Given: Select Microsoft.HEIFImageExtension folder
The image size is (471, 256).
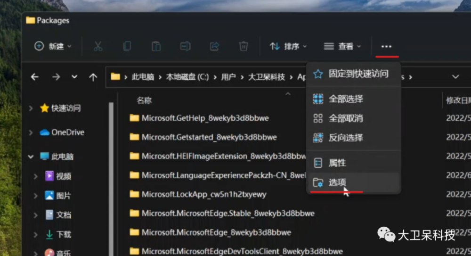Looking at the screenshot, I should [224, 156].
